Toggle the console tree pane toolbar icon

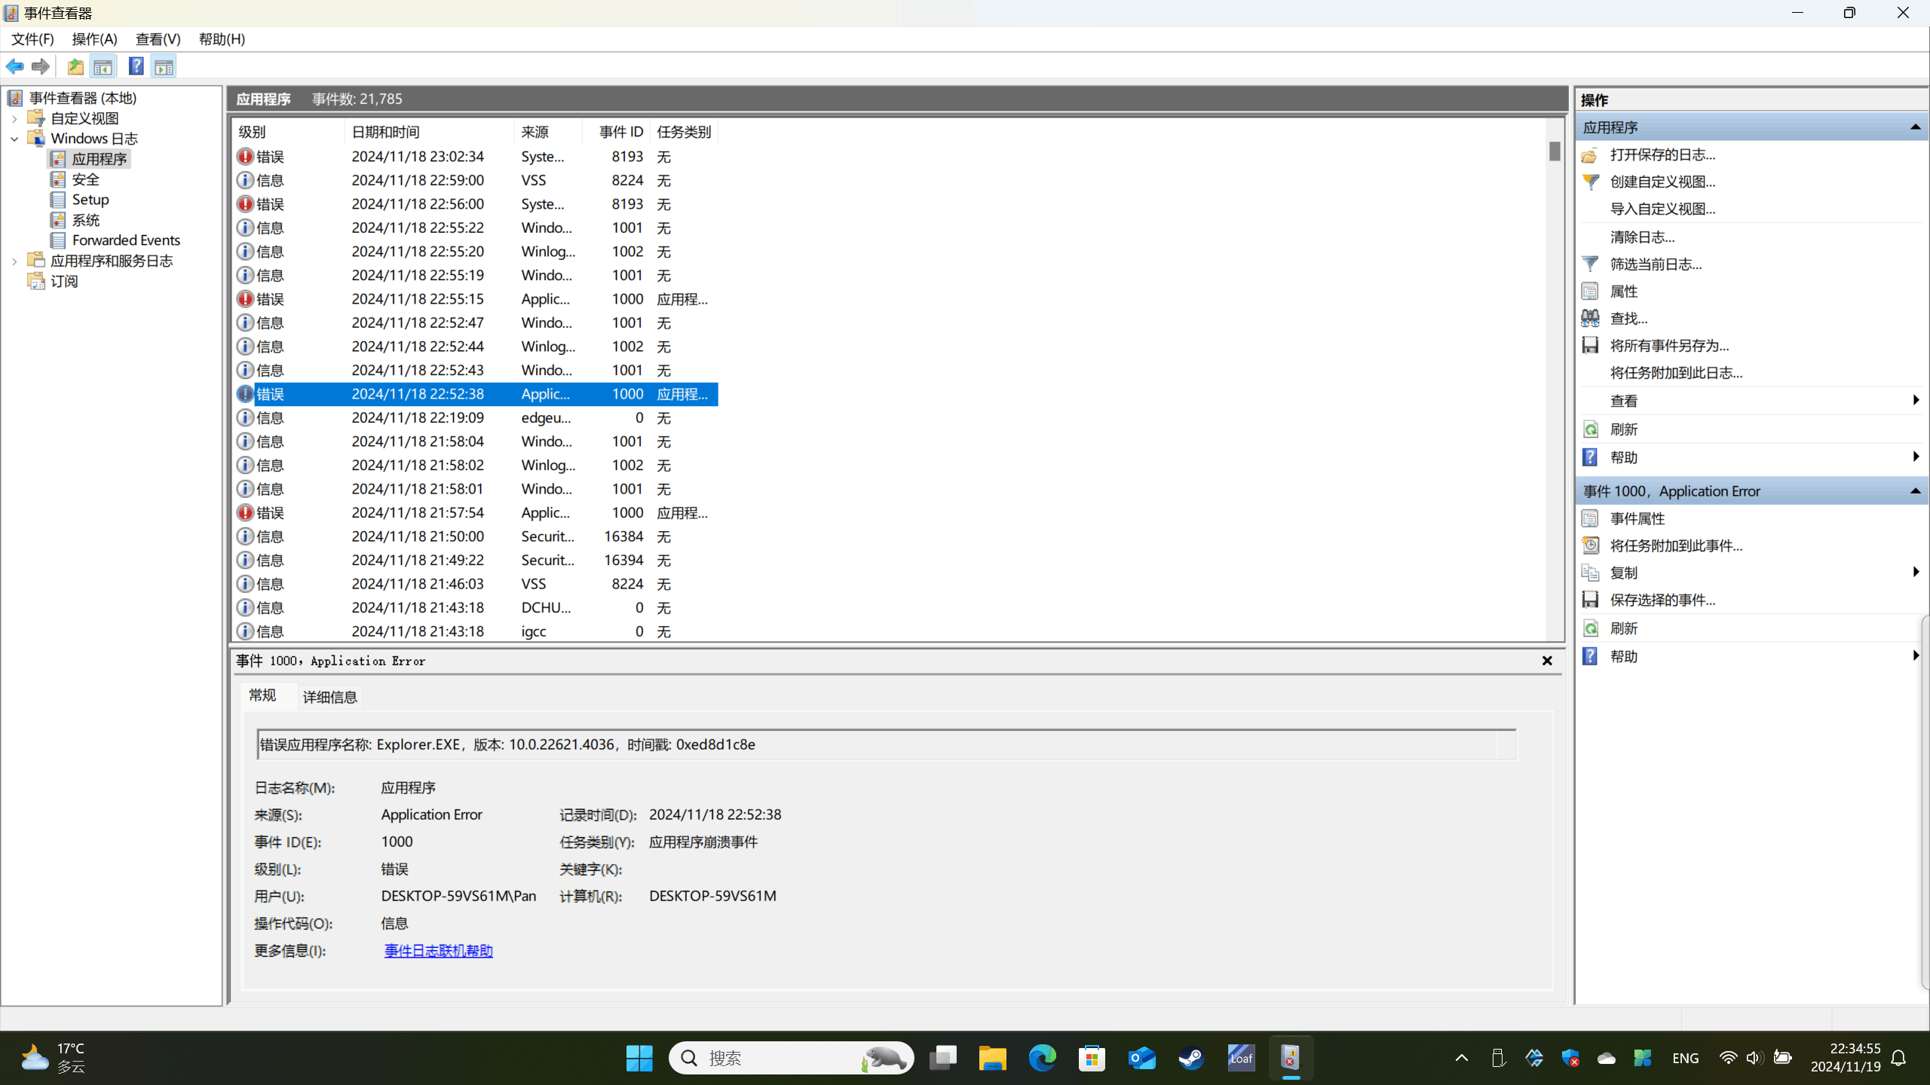point(103,66)
